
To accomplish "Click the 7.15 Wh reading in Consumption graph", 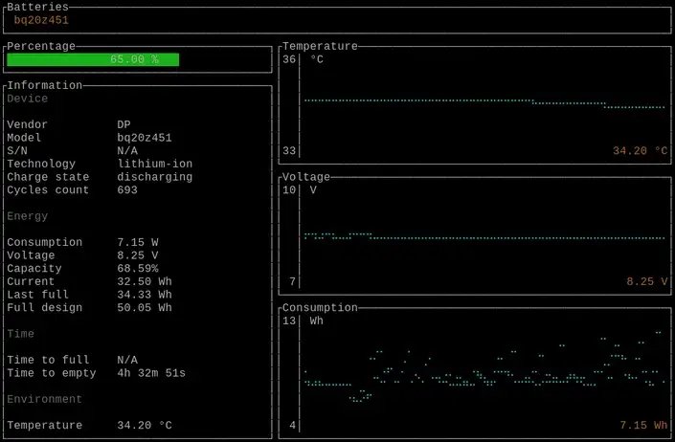I will 643,425.
